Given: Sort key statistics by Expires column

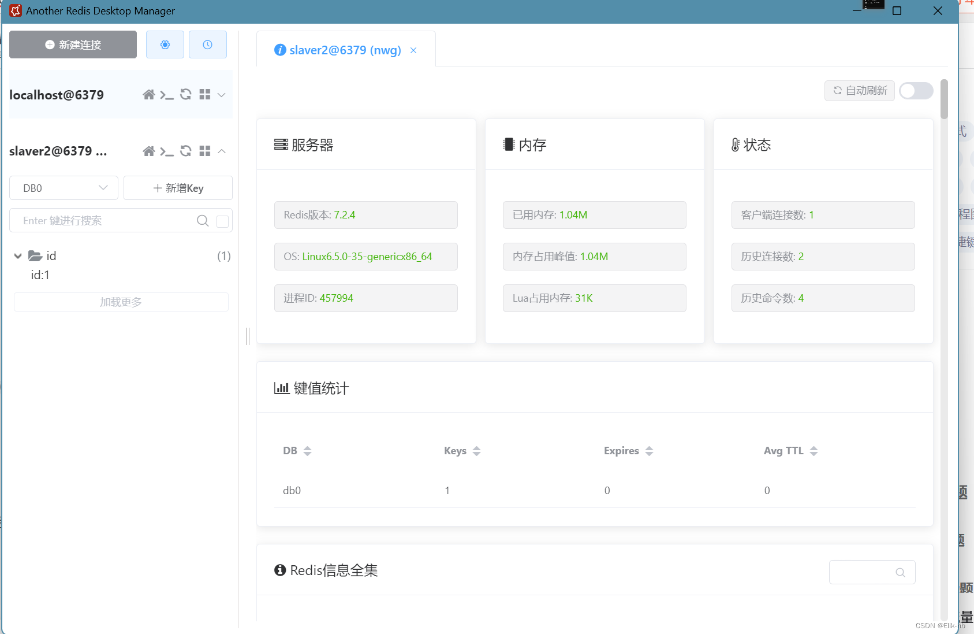Looking at the screenshot, I should (649, 451).
